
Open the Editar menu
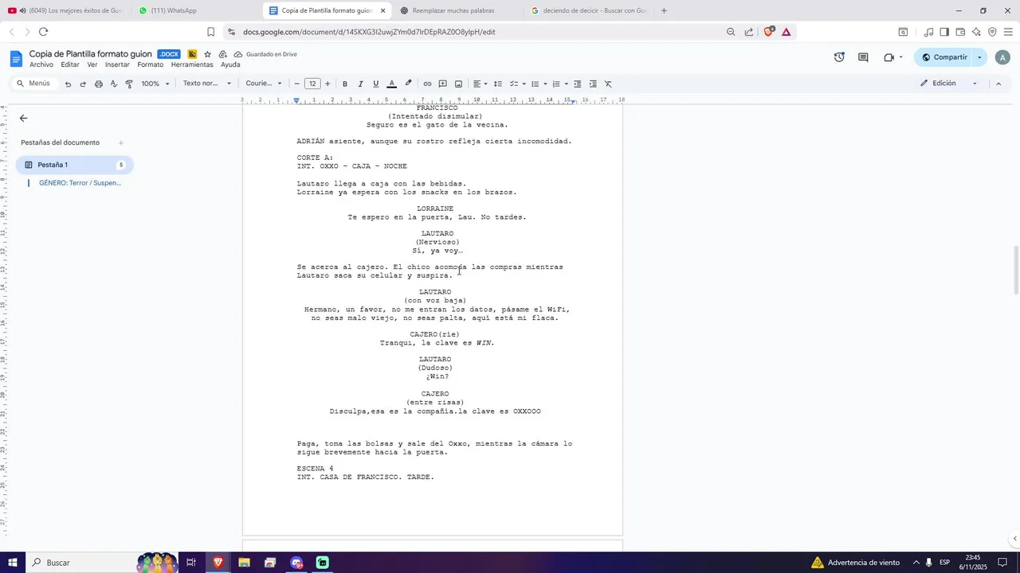tap(70, 64)
